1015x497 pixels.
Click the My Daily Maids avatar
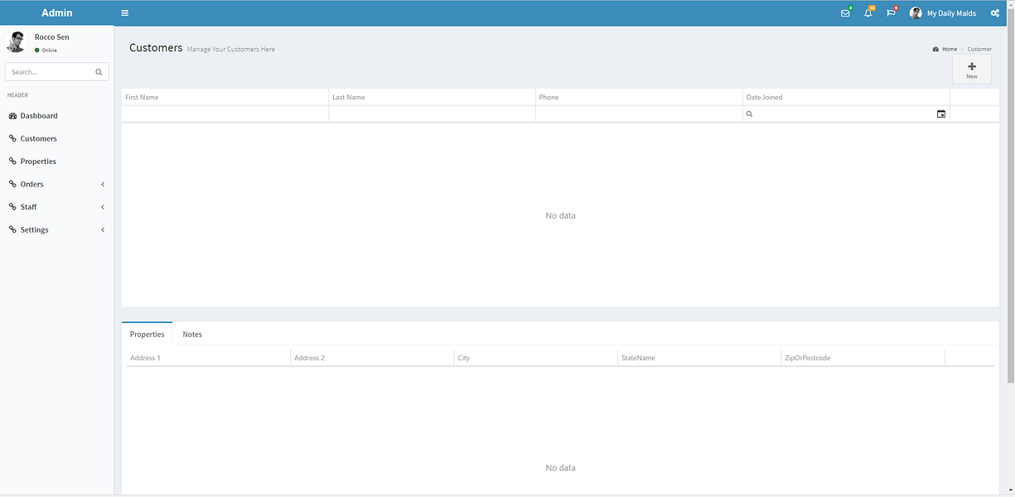pos(916,13)
